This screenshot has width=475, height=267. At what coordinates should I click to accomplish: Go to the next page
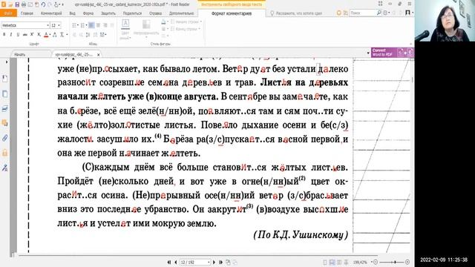214,262
